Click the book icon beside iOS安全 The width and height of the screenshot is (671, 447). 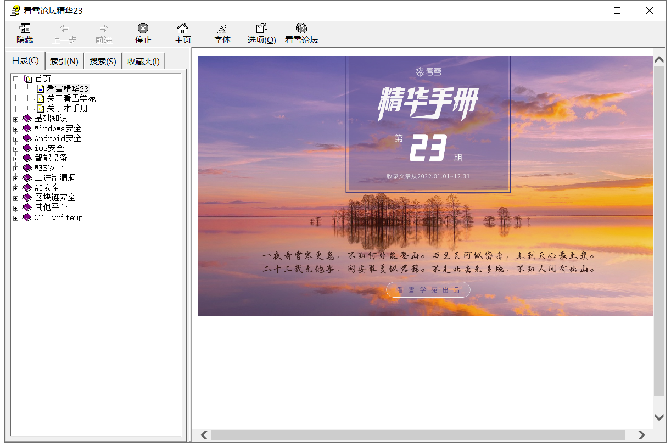click(x=28, y=148)
